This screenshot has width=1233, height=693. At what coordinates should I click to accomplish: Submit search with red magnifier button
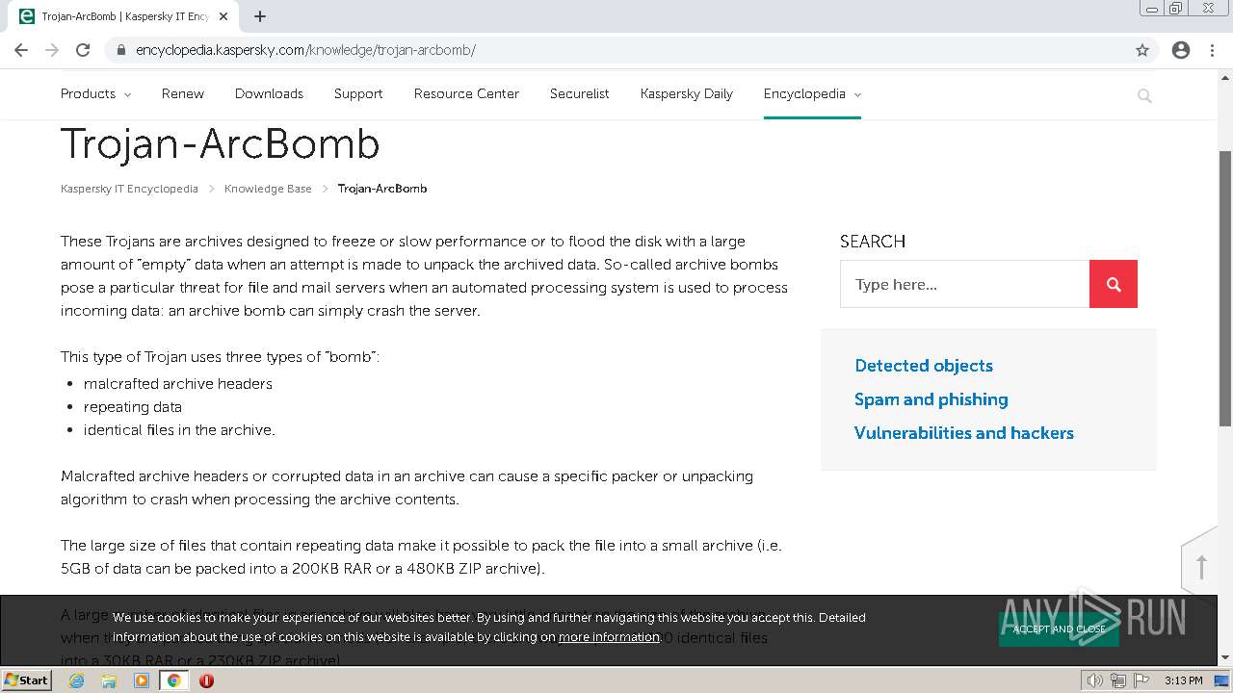1114,284
